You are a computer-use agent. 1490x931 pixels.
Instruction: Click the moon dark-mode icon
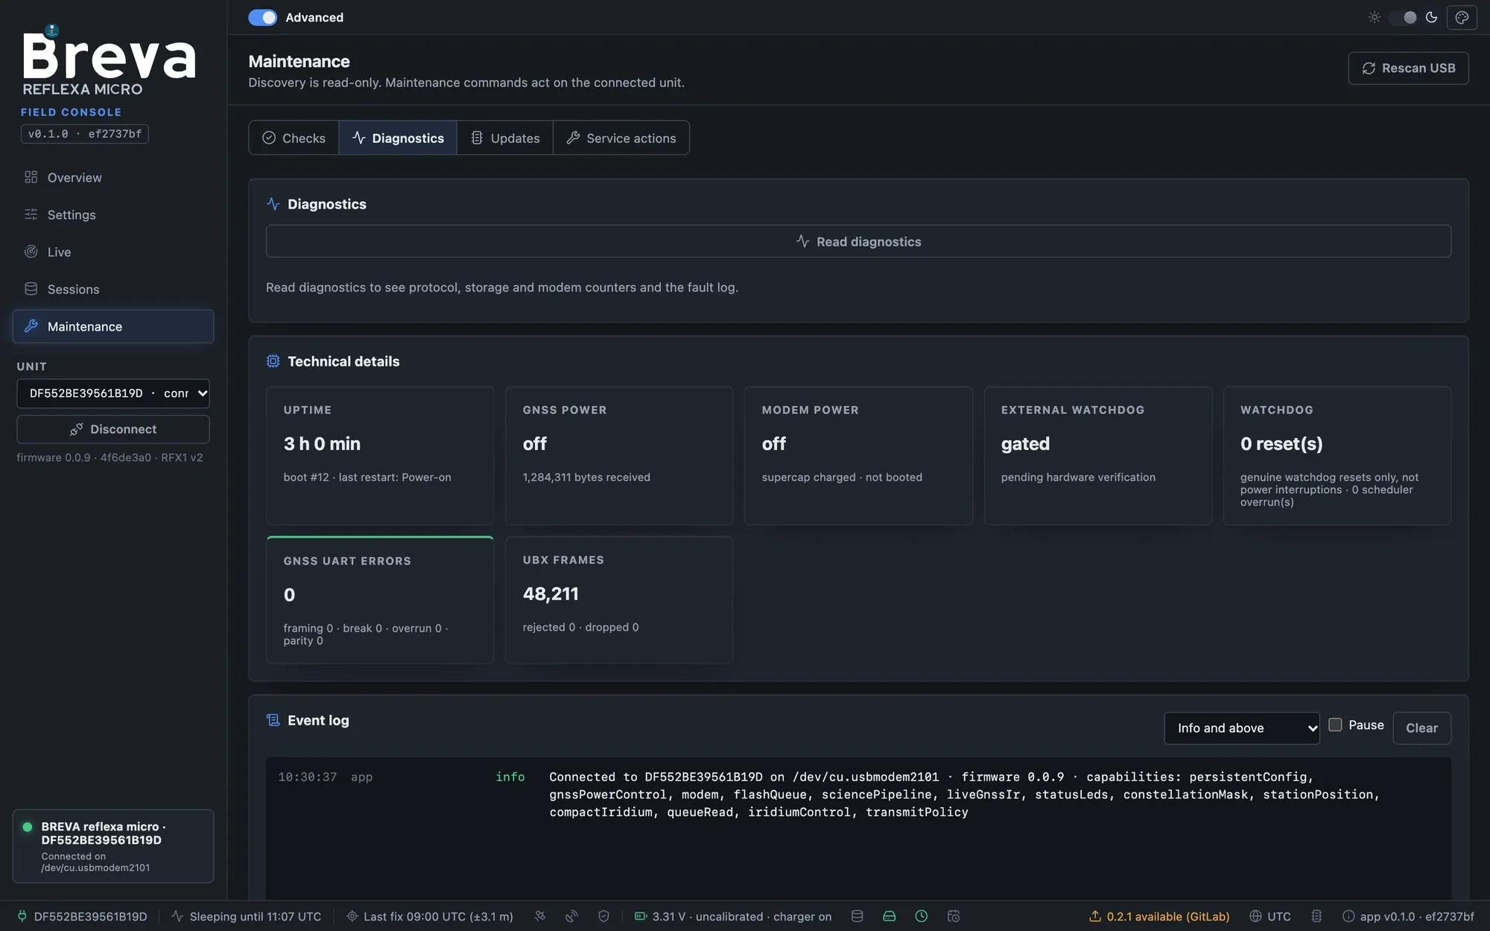pyautogui.click(x=1431, y=17)
